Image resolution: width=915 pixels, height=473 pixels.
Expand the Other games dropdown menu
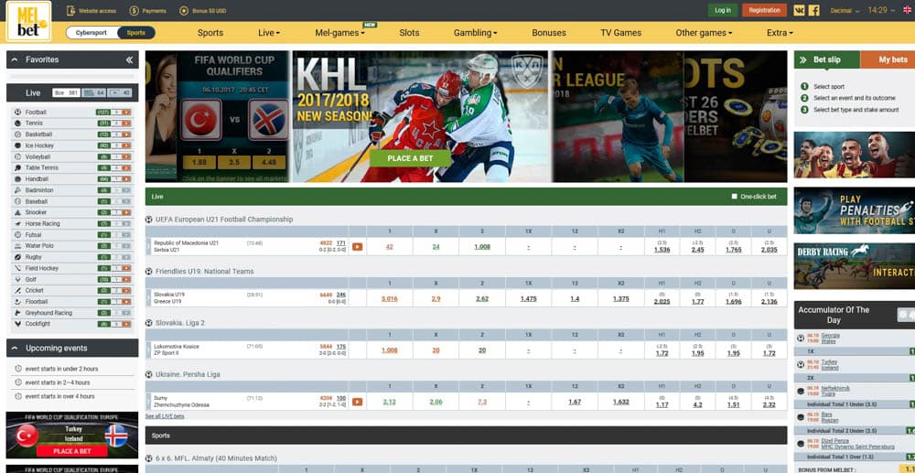click(x=704, y=33)
